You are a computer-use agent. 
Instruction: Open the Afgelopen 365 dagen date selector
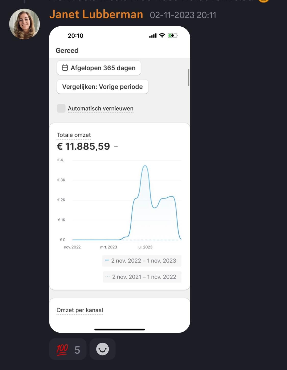point(99,68)
